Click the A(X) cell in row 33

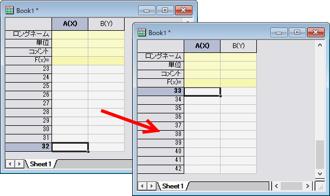tap(202, 92)
